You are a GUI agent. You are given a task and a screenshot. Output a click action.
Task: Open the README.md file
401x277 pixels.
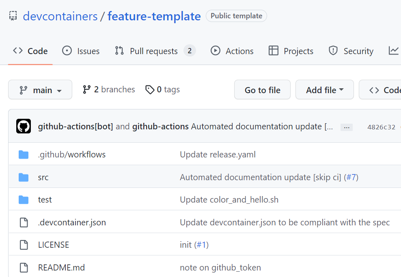coord(61,267)
